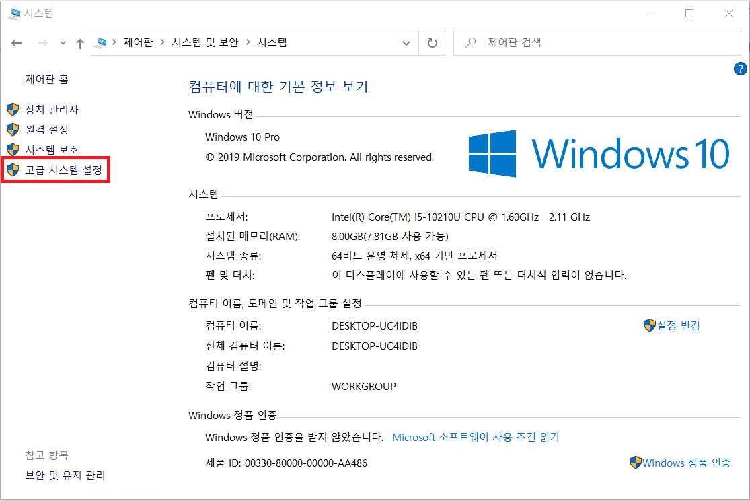Screen dimensions: 750x501
Task: Expand the chevron after 제어판 breadcrumb
Action: (x=163, y=42)
